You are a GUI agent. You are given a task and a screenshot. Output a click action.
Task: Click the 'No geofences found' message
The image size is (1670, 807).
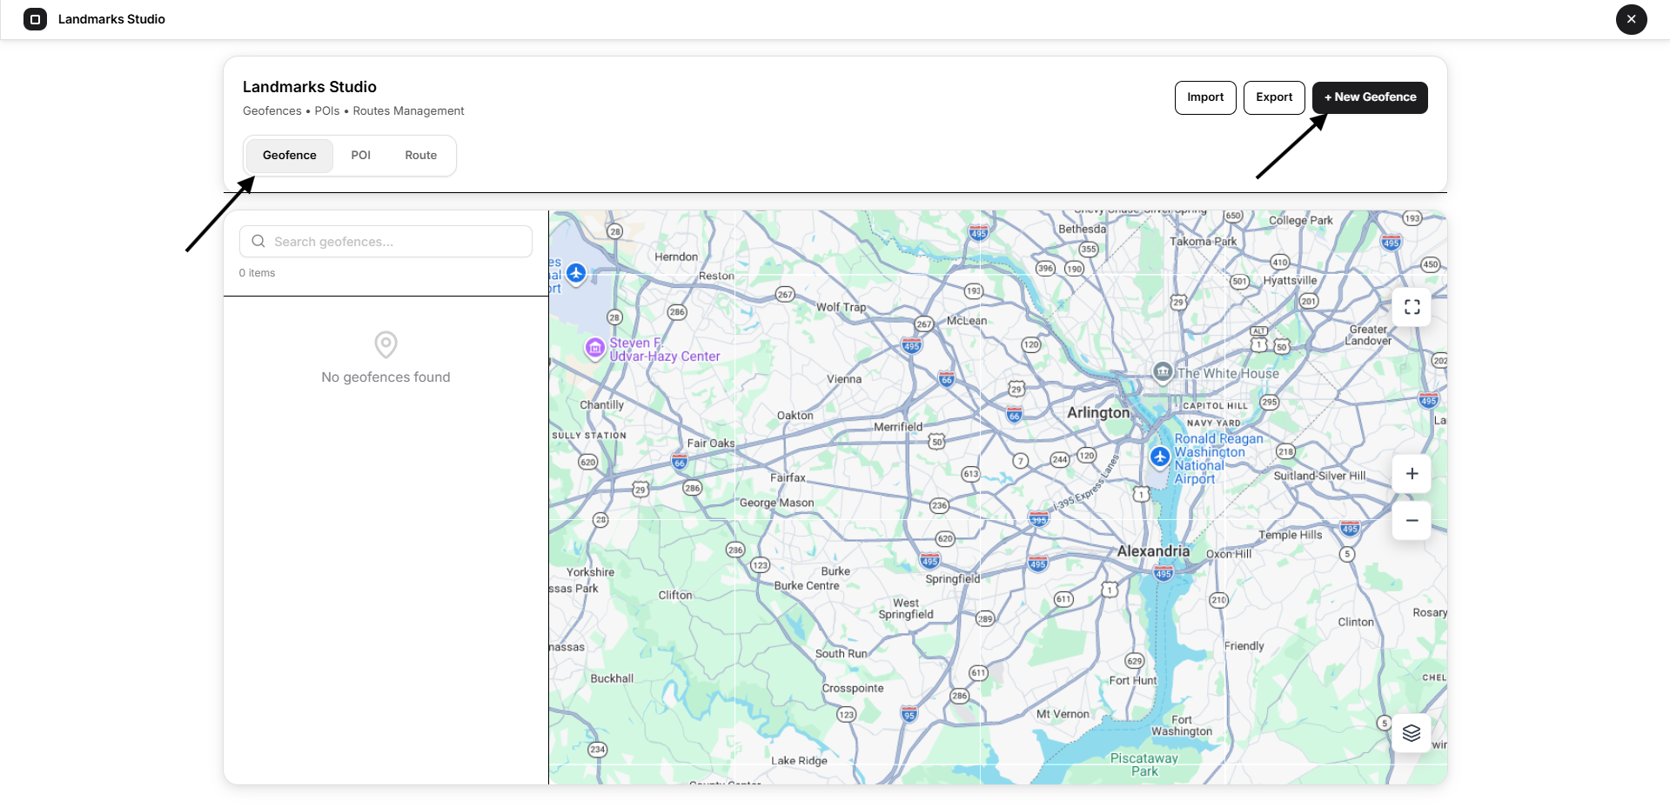386,377
